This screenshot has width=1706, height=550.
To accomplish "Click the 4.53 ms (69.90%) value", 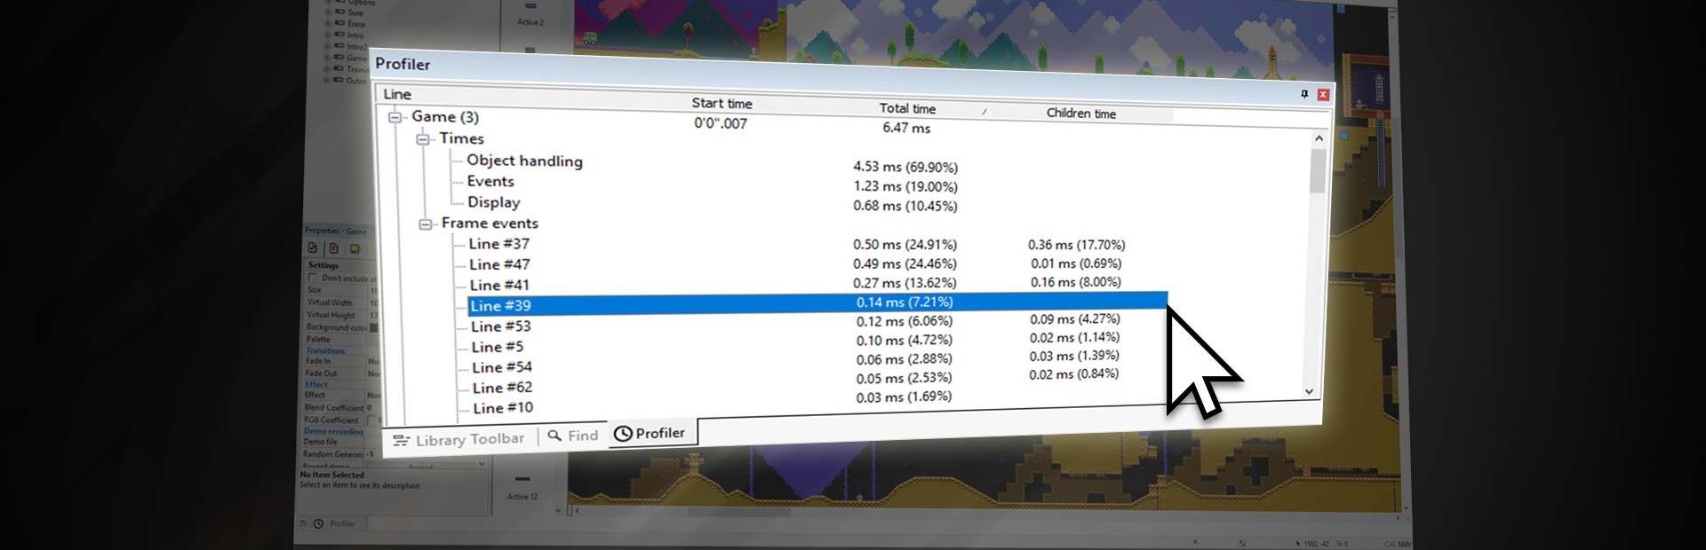I will (905, 167).
